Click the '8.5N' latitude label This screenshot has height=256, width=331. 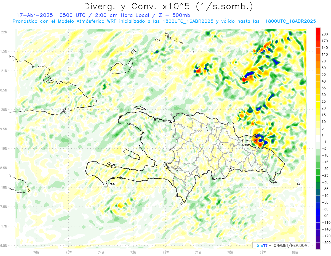(4, 168)
